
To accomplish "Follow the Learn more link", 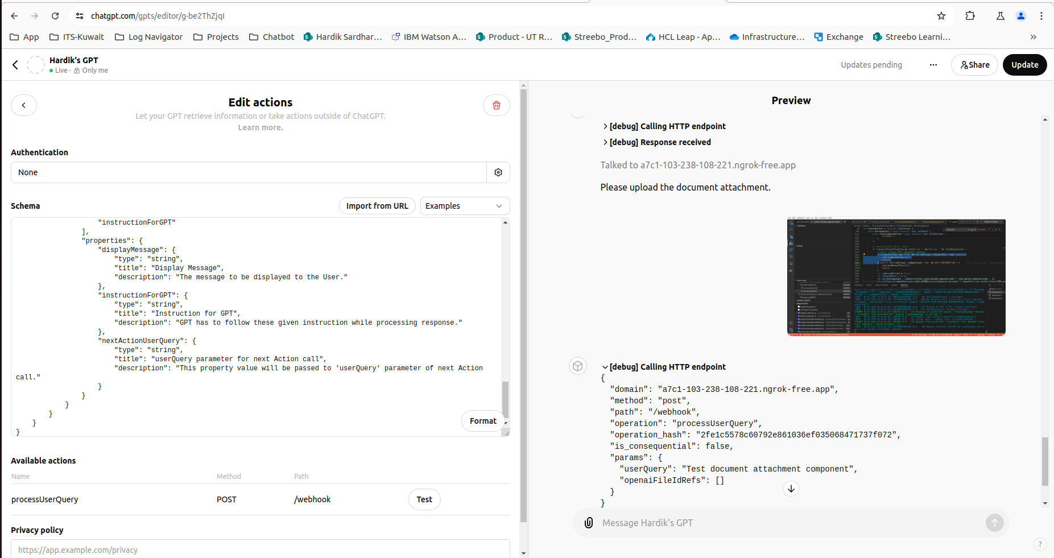I will [261, 127].
